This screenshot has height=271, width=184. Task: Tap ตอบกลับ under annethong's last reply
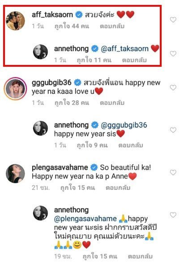click(140, 256)
